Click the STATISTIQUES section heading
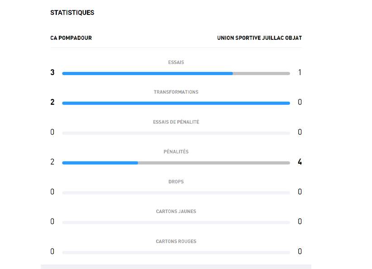The image size is (372, 269). pyautogui.click(x=72, y=13)
